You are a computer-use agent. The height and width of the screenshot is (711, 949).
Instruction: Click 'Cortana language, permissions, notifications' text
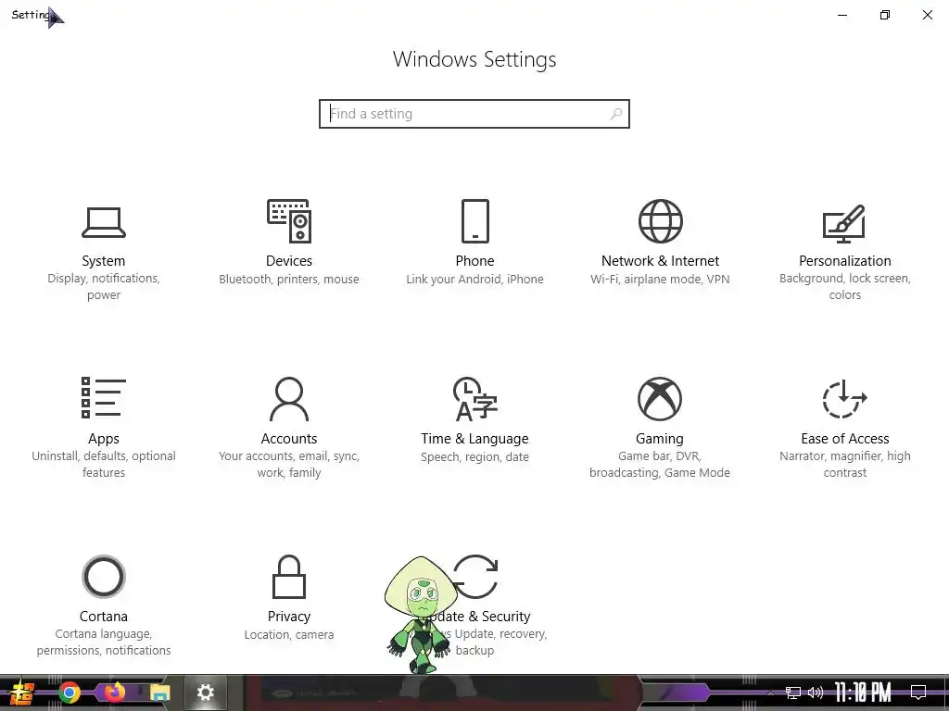click(x=104, y=642)
